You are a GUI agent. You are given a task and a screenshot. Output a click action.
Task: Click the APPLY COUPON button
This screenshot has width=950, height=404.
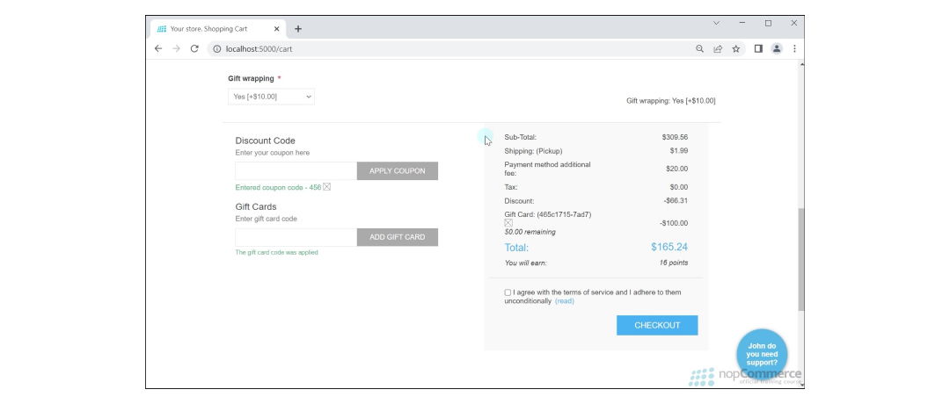(x=398, y=170)
